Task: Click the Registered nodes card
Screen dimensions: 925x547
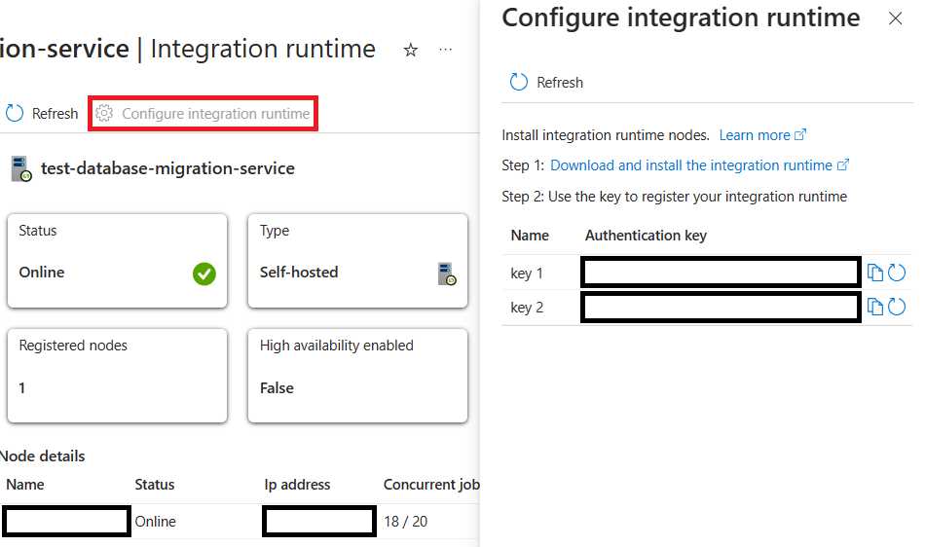Action: point(118,376)
